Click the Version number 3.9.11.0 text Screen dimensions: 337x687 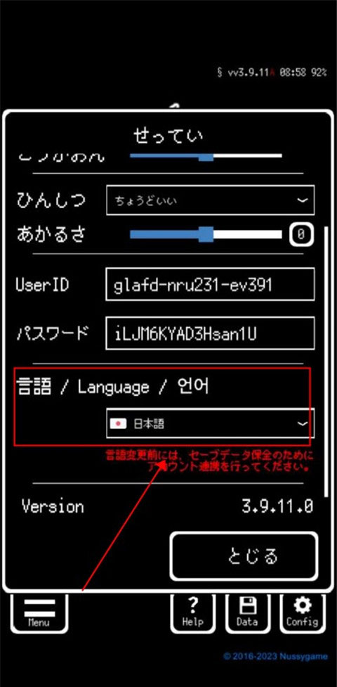tap(277, 507)
